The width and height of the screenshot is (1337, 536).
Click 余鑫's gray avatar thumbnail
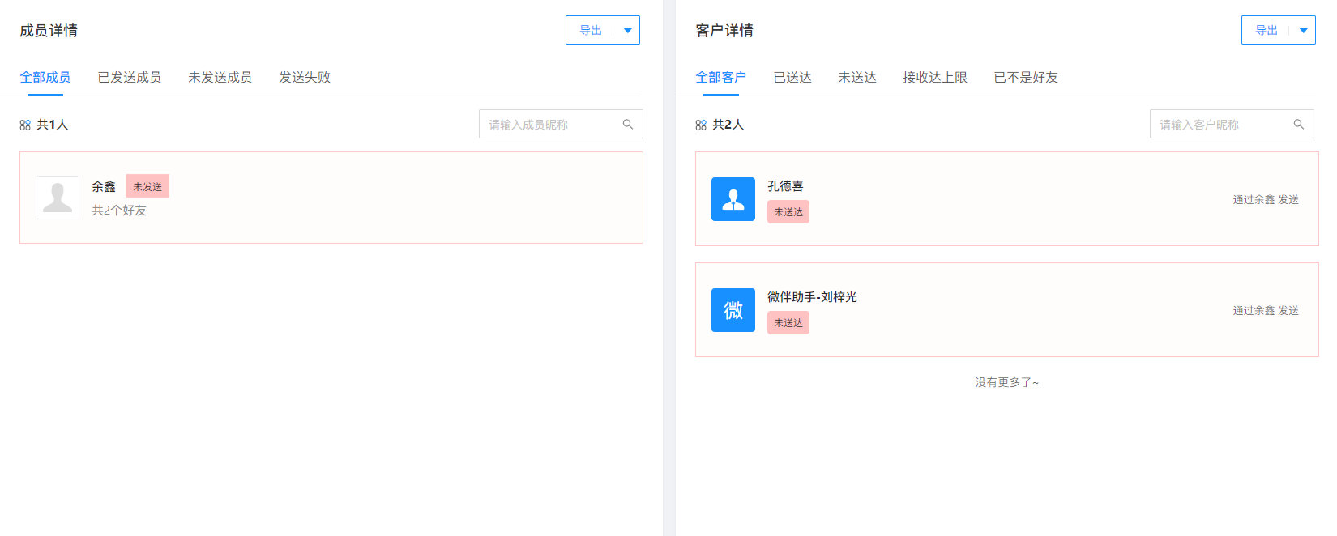point(58,198)
